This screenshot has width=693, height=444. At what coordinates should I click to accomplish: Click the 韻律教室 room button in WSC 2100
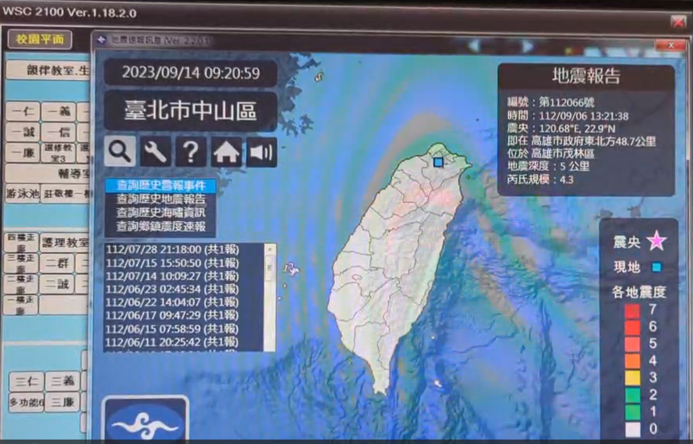(x=48, y=71)
